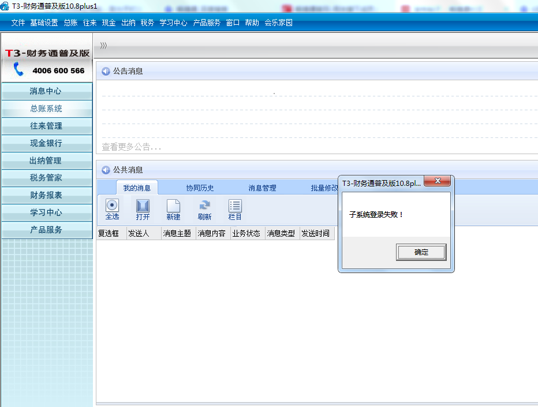Select 产品服务 in the sidebar
This screenshot has width=538, height=407.
pos(47,230)
